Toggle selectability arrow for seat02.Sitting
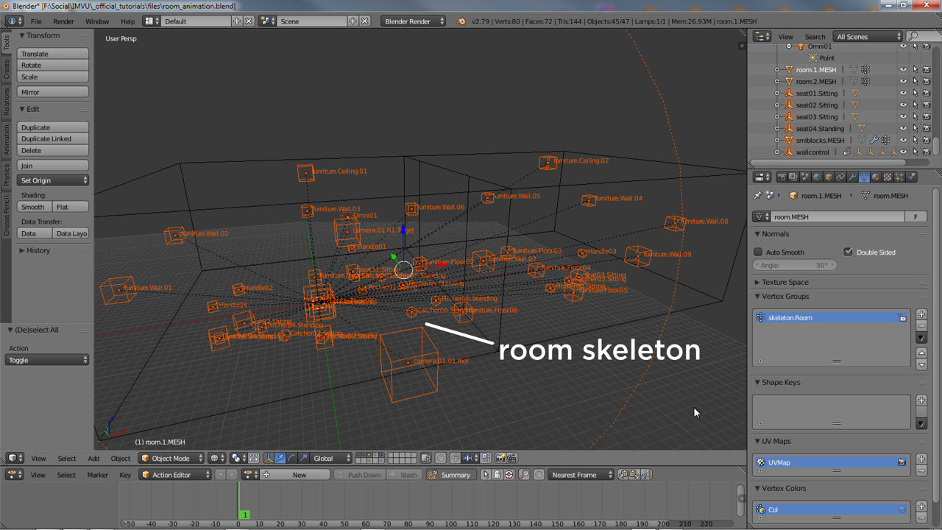Screen dimensions: 942x530 (x=915, y=105)
